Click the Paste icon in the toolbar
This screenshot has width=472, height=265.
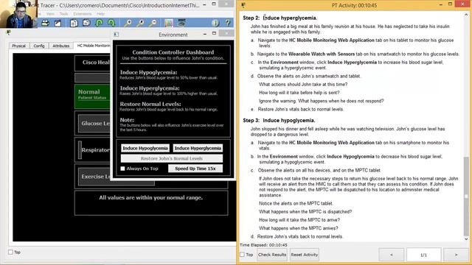tap(86, 23)
